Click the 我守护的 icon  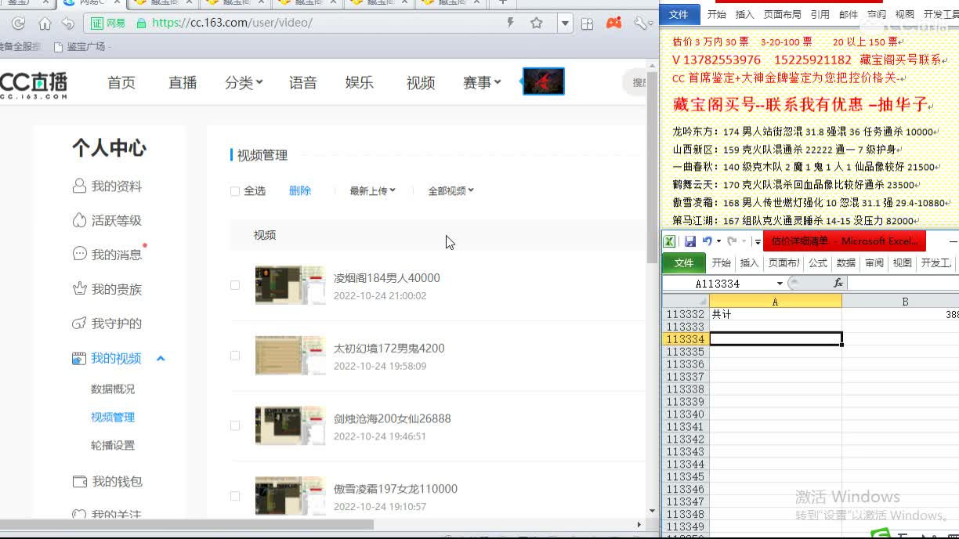(78, 324)
